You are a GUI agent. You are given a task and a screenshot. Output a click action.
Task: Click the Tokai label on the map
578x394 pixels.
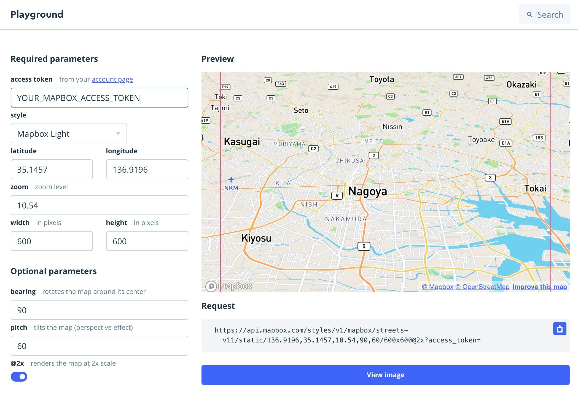coord(535,188)
